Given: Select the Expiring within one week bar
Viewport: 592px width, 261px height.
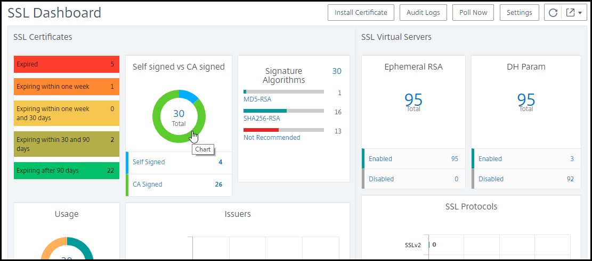Looking at the screenshot, I should pos(67,87).
